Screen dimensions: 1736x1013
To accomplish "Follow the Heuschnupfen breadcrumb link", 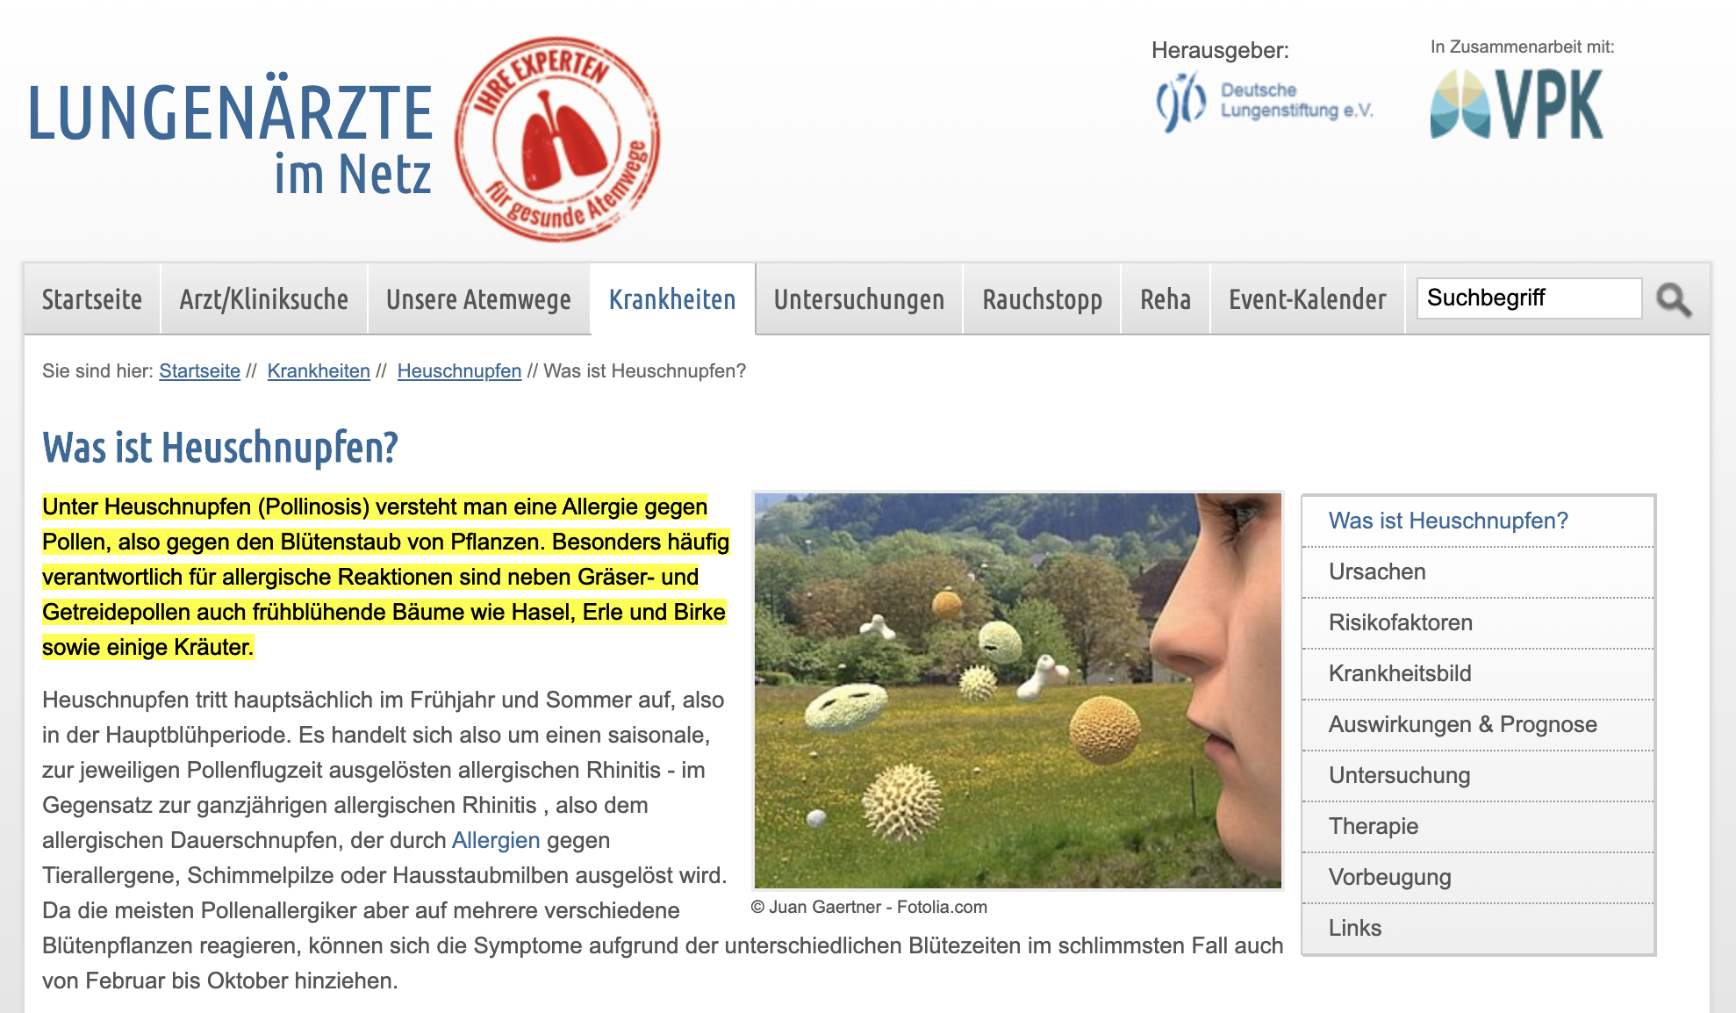I will click(459, 371).
